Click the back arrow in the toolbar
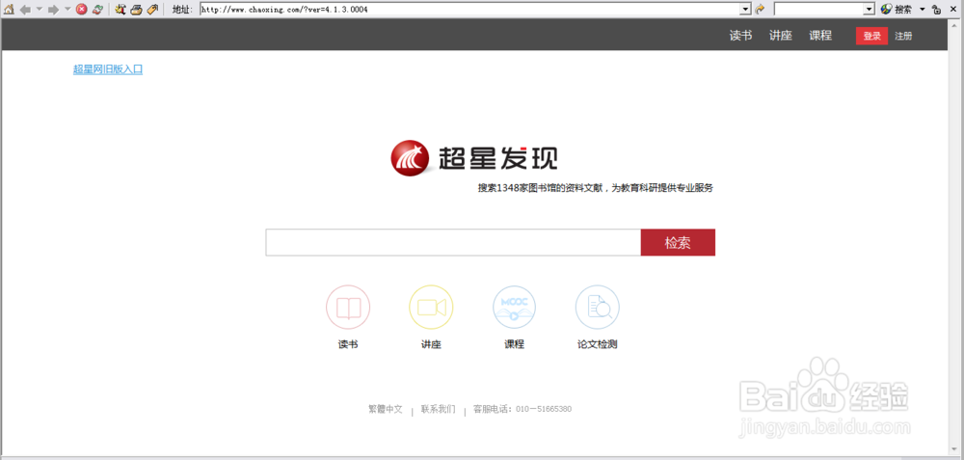 click(25, 10)
